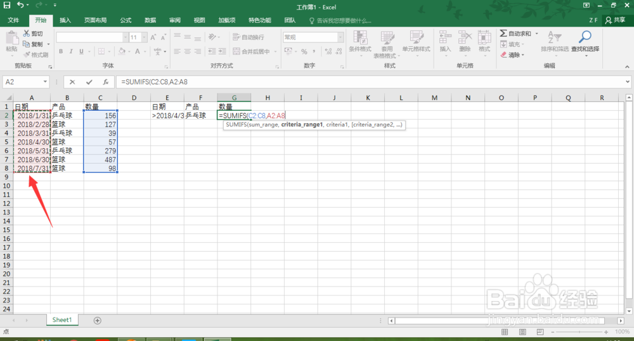The height and width of the screenshot is (341, 634).
Task: Switch to Page Layout (页面布局) tab
Action: coord(96,20)
